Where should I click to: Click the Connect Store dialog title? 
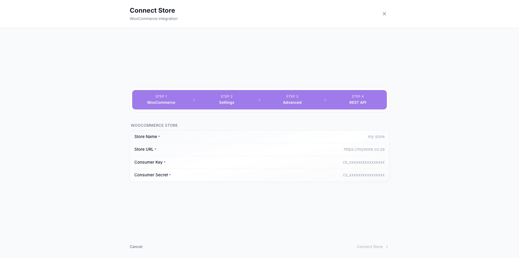(152, 10)
